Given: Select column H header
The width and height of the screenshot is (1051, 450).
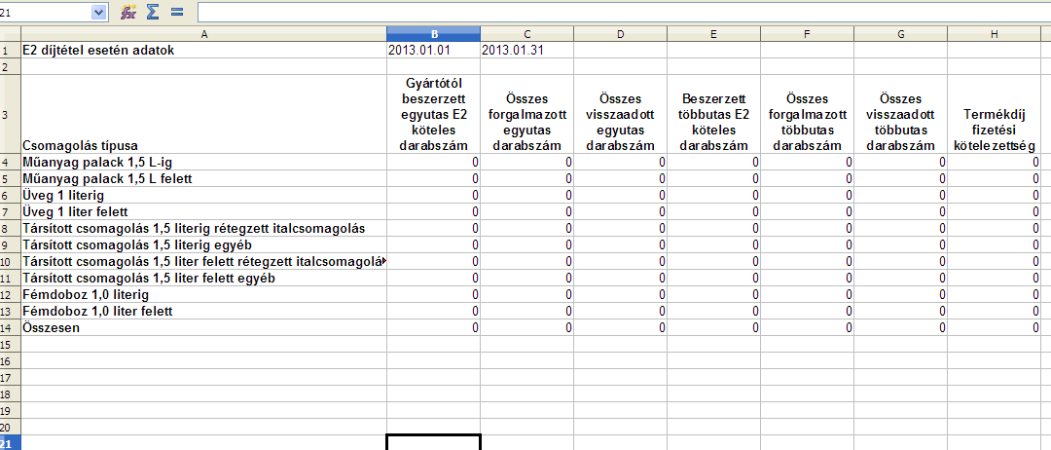Looking at the screenshot, I should (x=994, y=34).
